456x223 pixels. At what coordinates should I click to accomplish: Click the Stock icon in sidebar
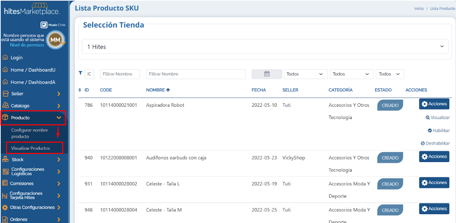pos(5,159)
